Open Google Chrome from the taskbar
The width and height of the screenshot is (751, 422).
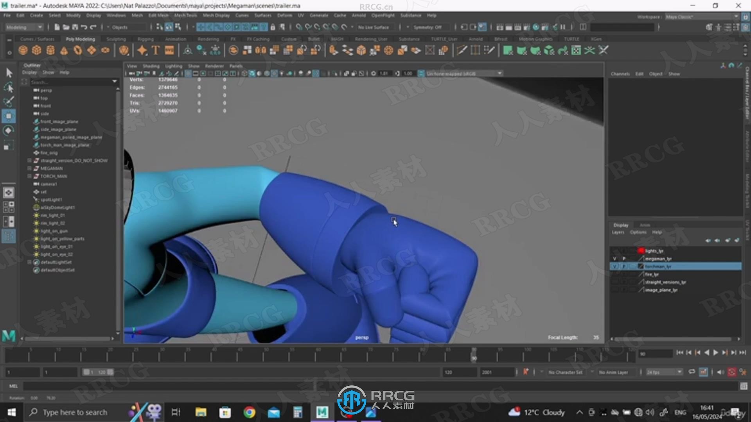249,412
